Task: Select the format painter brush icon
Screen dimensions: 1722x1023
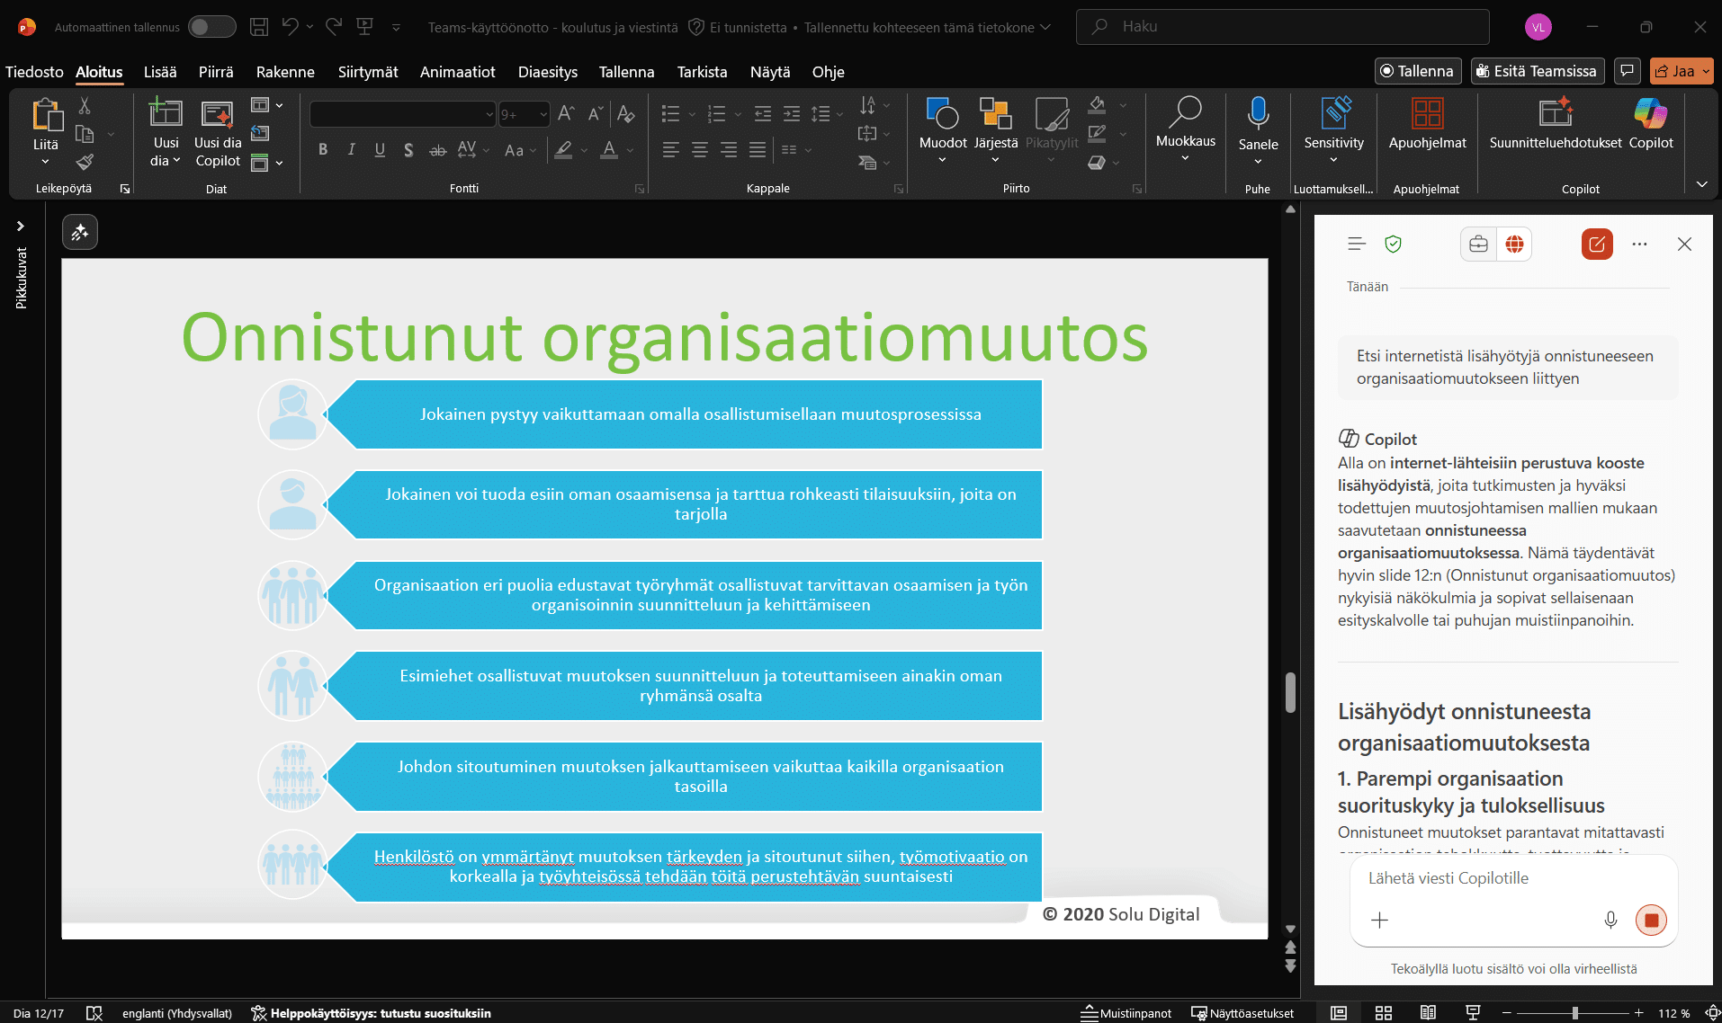Action: pyautogui.click(x=85, y=162)
